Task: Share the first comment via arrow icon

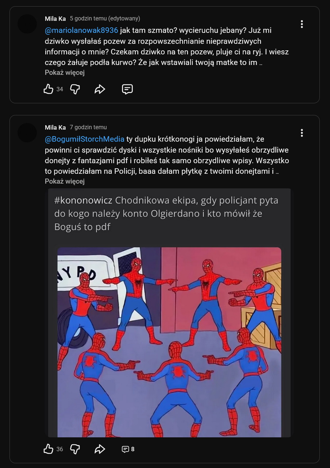Action: coord(100,89)
